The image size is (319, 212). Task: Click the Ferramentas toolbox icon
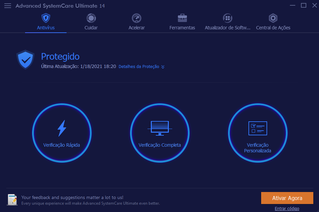tap(182, 18)
